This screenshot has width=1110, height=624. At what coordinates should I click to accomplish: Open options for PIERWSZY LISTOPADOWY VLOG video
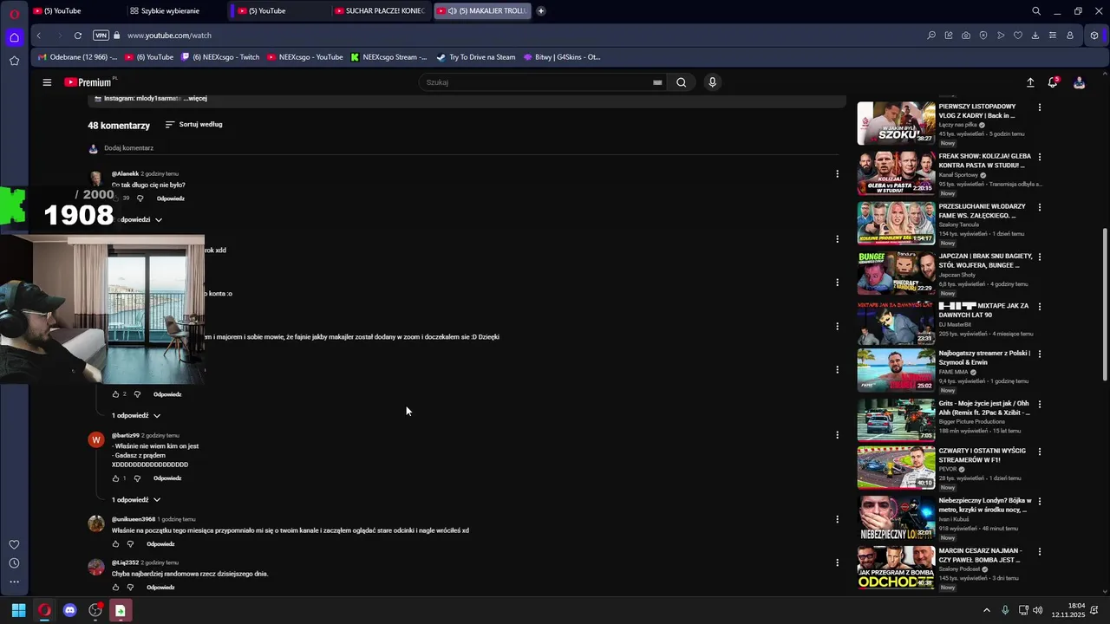pos(1040,107)
